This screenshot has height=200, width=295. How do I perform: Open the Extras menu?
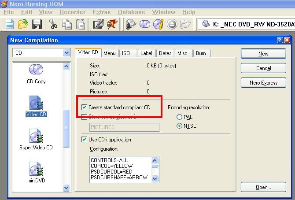tap(101, 12)
